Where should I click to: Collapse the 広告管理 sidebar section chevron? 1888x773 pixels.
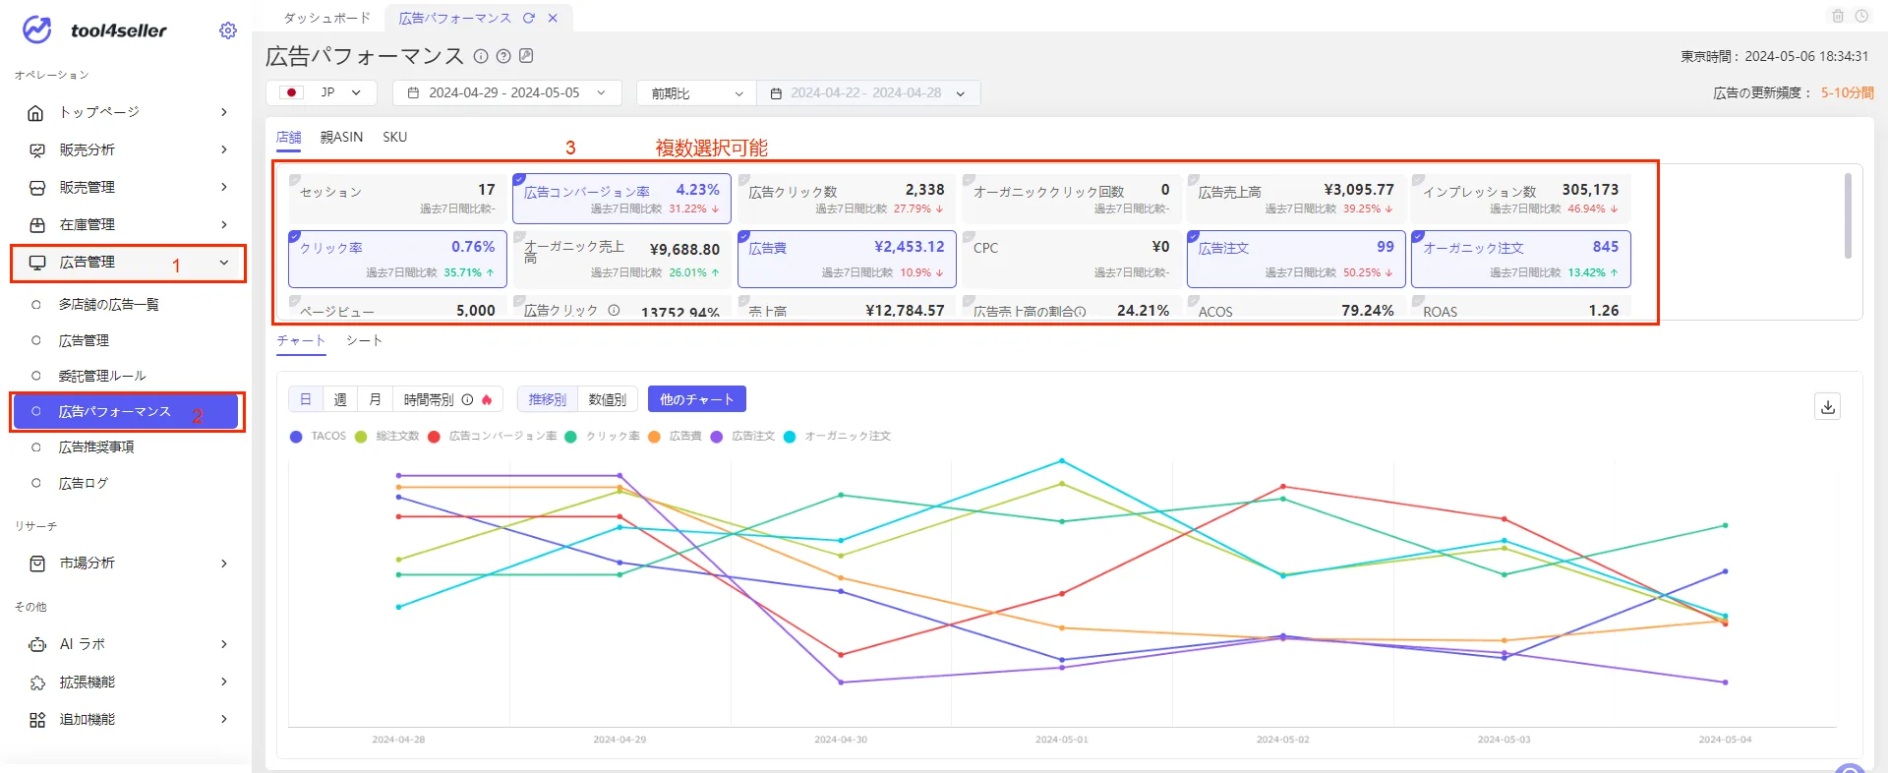pyautogui.click(x=224, y=263)
